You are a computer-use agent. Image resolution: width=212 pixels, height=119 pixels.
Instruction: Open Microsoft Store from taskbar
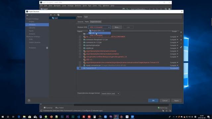tap(29, 117)
